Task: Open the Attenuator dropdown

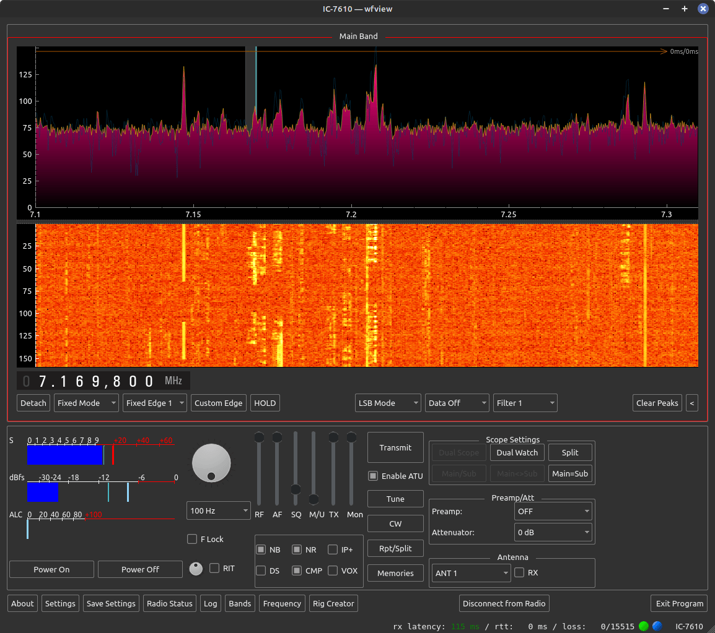Action: (x=553, y=532)
